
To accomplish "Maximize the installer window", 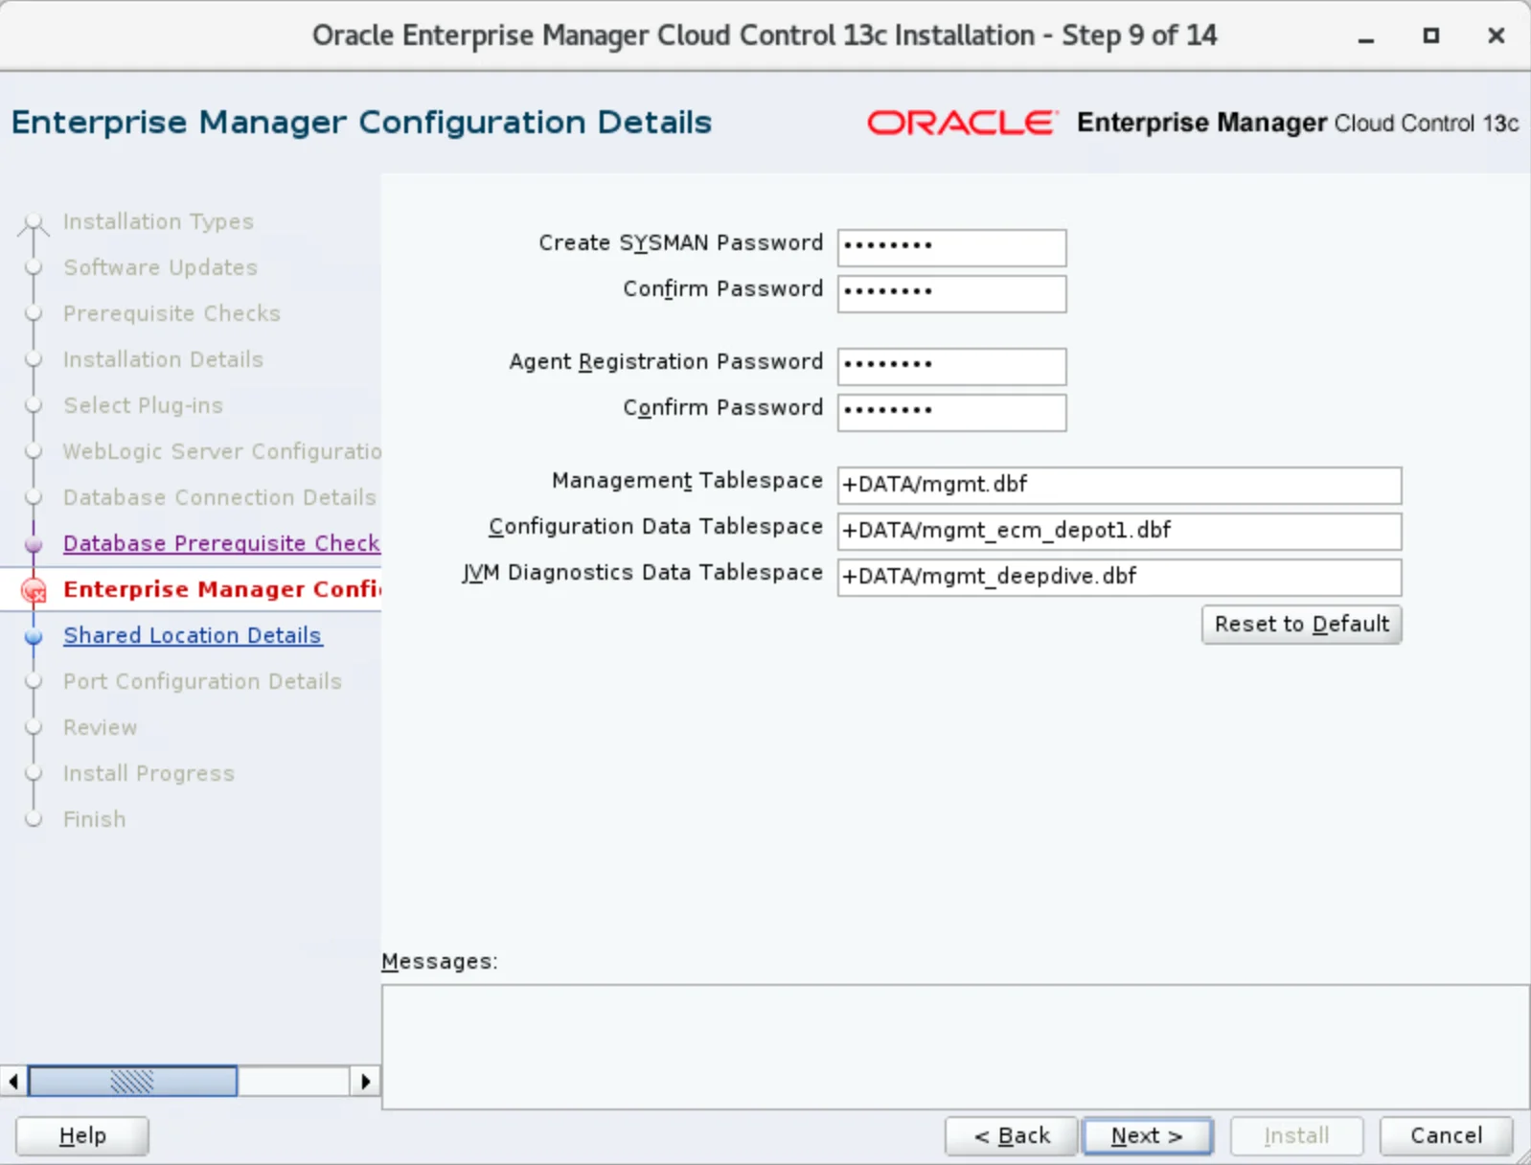I will coord(1430,36).
